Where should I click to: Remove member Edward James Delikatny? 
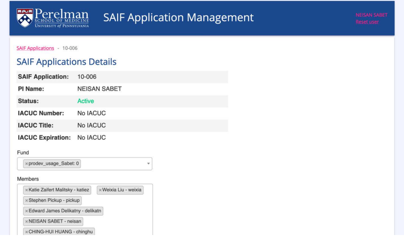coord(27,211)
